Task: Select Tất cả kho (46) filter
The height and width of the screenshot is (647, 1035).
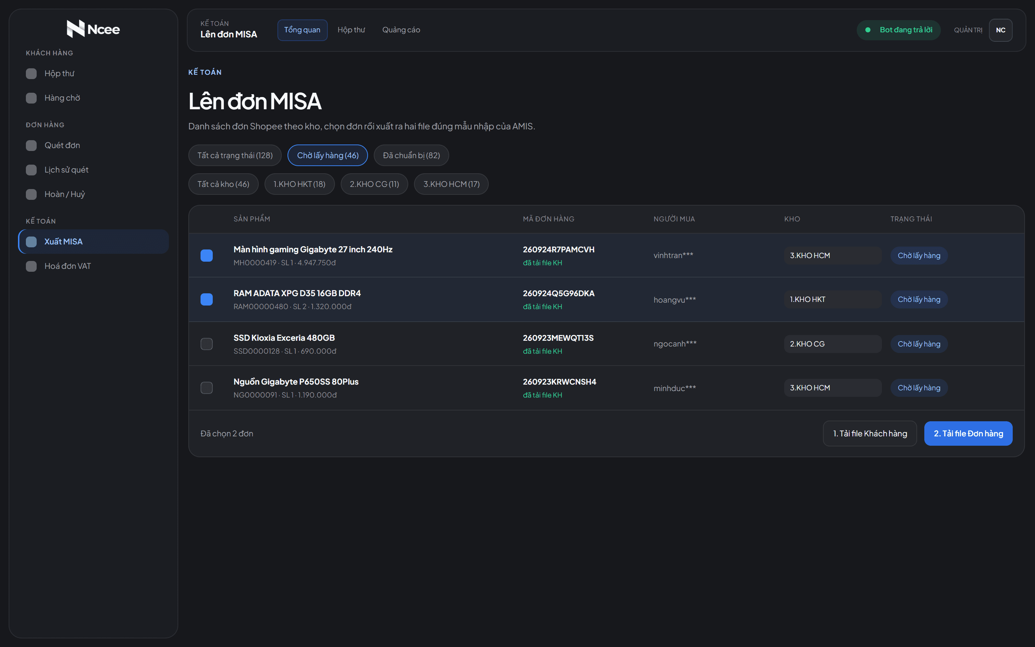Action: click(x=223, y=184)
